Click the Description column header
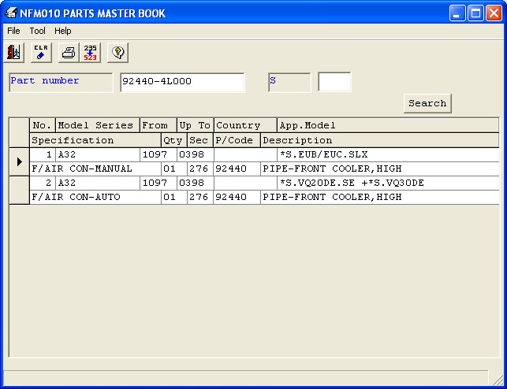 point(379,140)
